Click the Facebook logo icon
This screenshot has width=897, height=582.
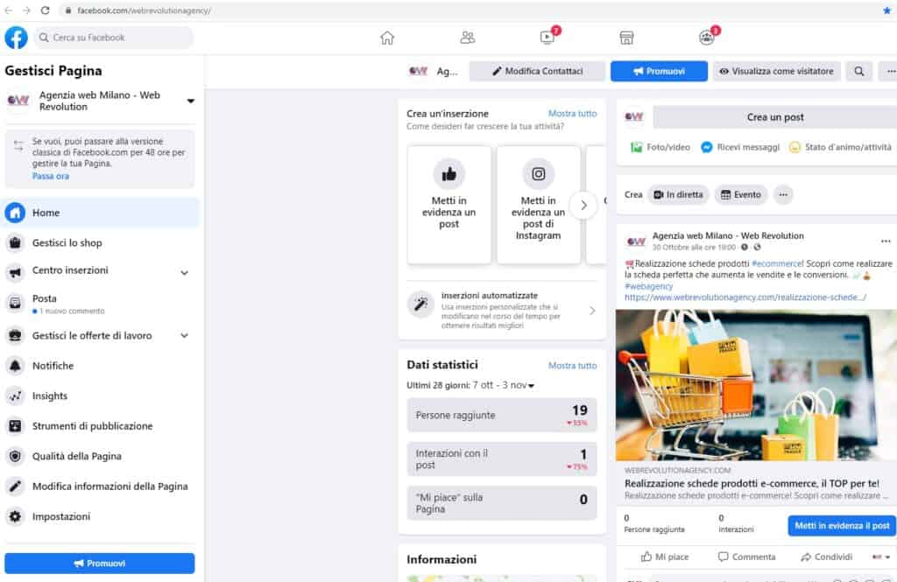coord(16,38)
